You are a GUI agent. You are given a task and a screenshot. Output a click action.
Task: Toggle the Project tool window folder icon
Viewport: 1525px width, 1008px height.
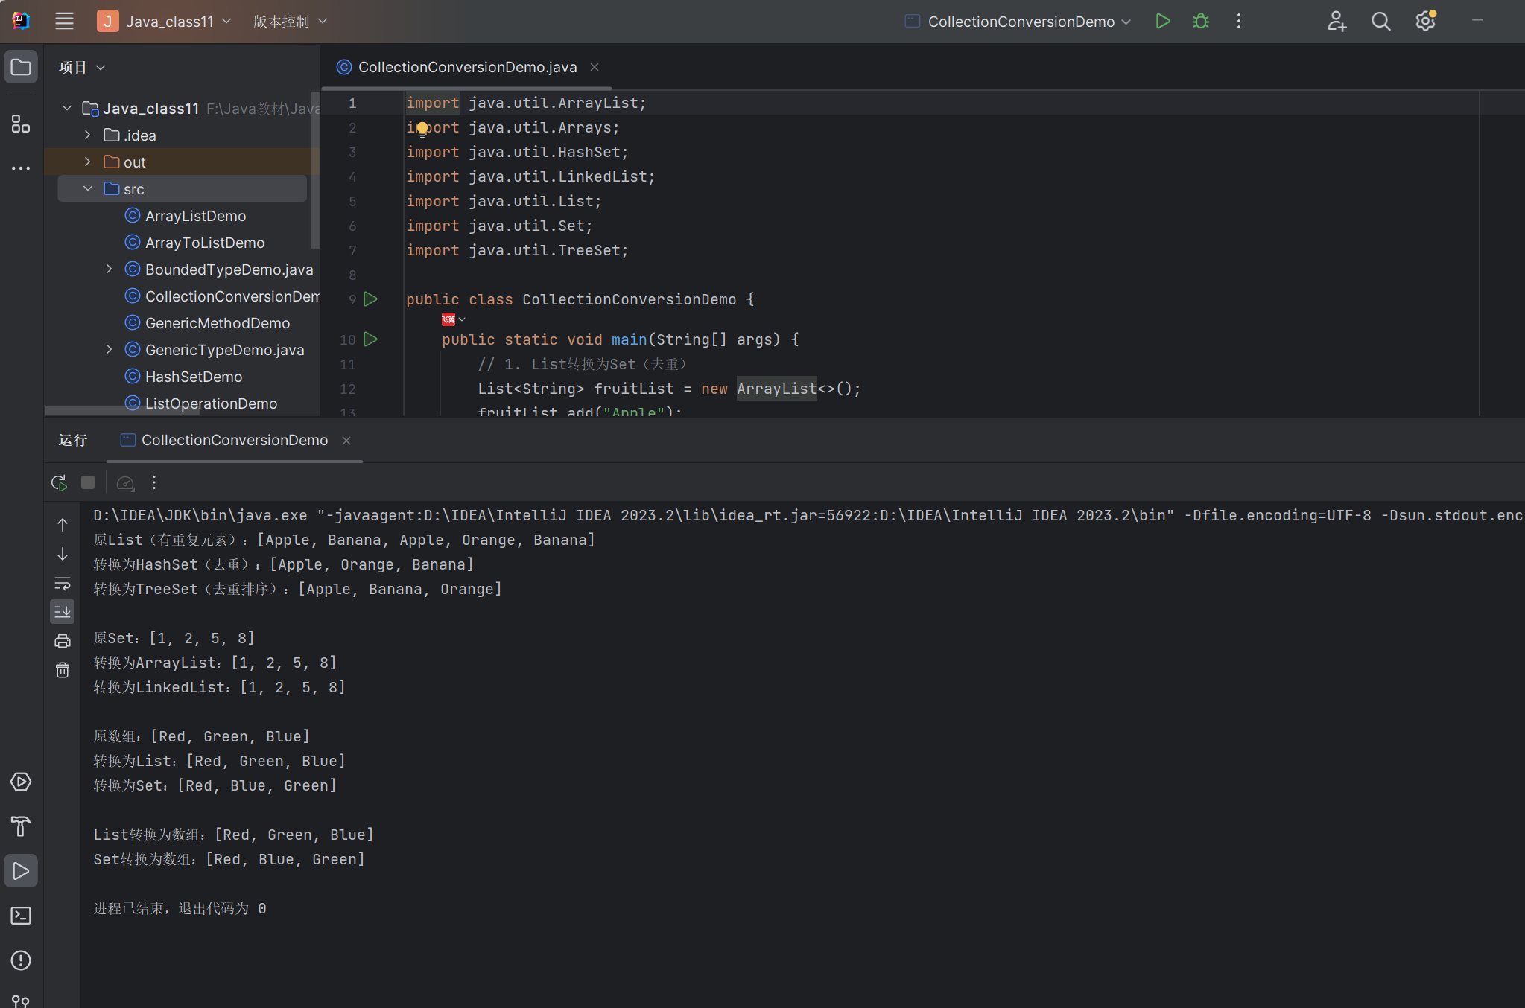coord(21,67)
